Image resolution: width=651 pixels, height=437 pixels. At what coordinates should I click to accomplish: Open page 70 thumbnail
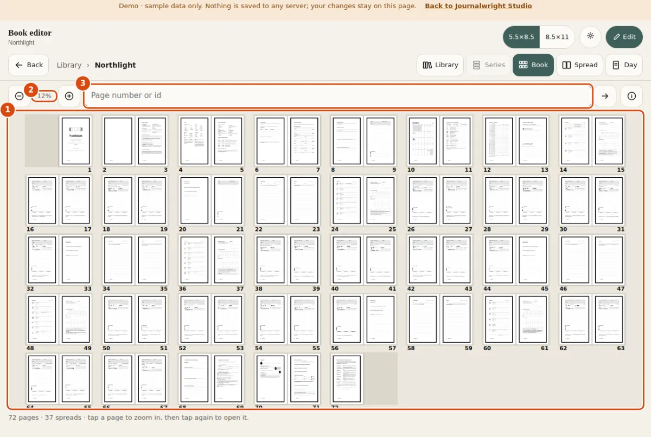point(270,379)
